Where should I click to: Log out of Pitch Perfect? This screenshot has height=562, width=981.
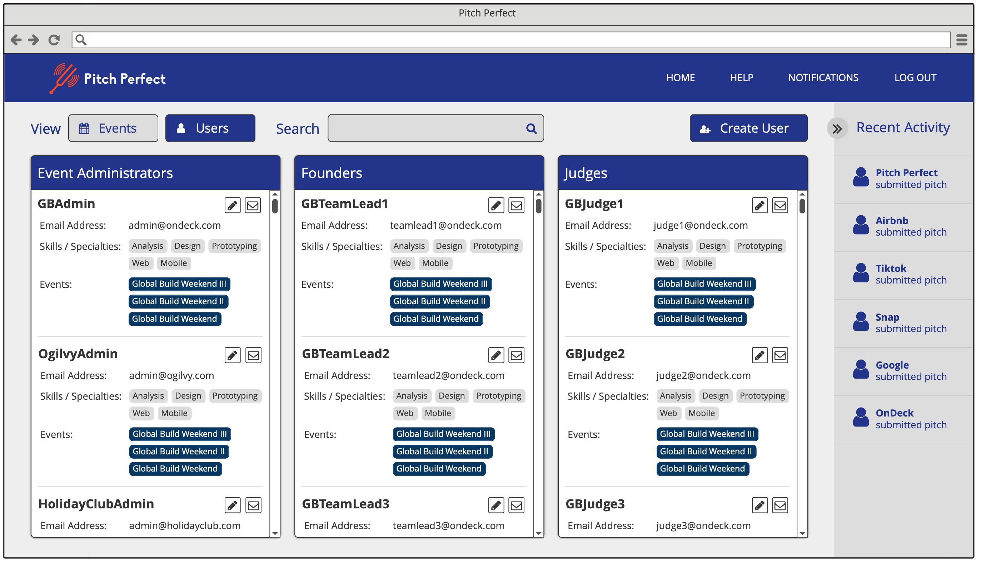(x=916, y=78)
